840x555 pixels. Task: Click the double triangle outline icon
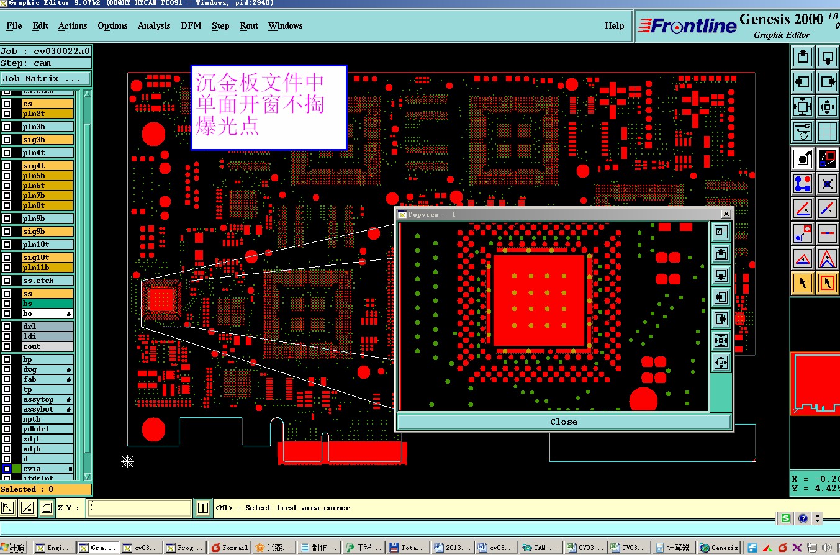click(827, 258)
